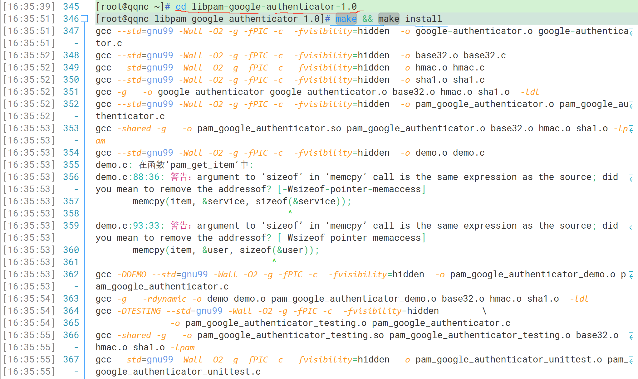Image resolution: width=638 pixels, height=379 pixels.
Task: Click line number 351 in gutter
Action: (71, 92)
